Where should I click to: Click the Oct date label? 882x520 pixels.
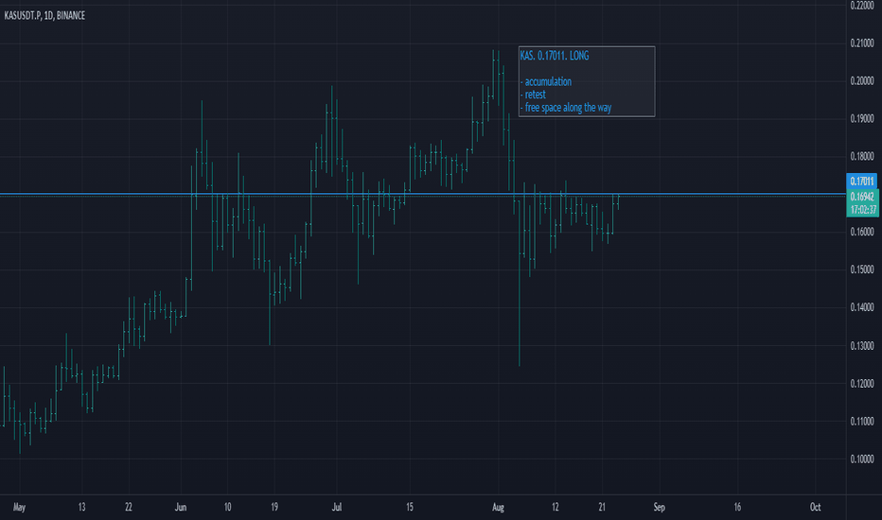coord(815,507)
